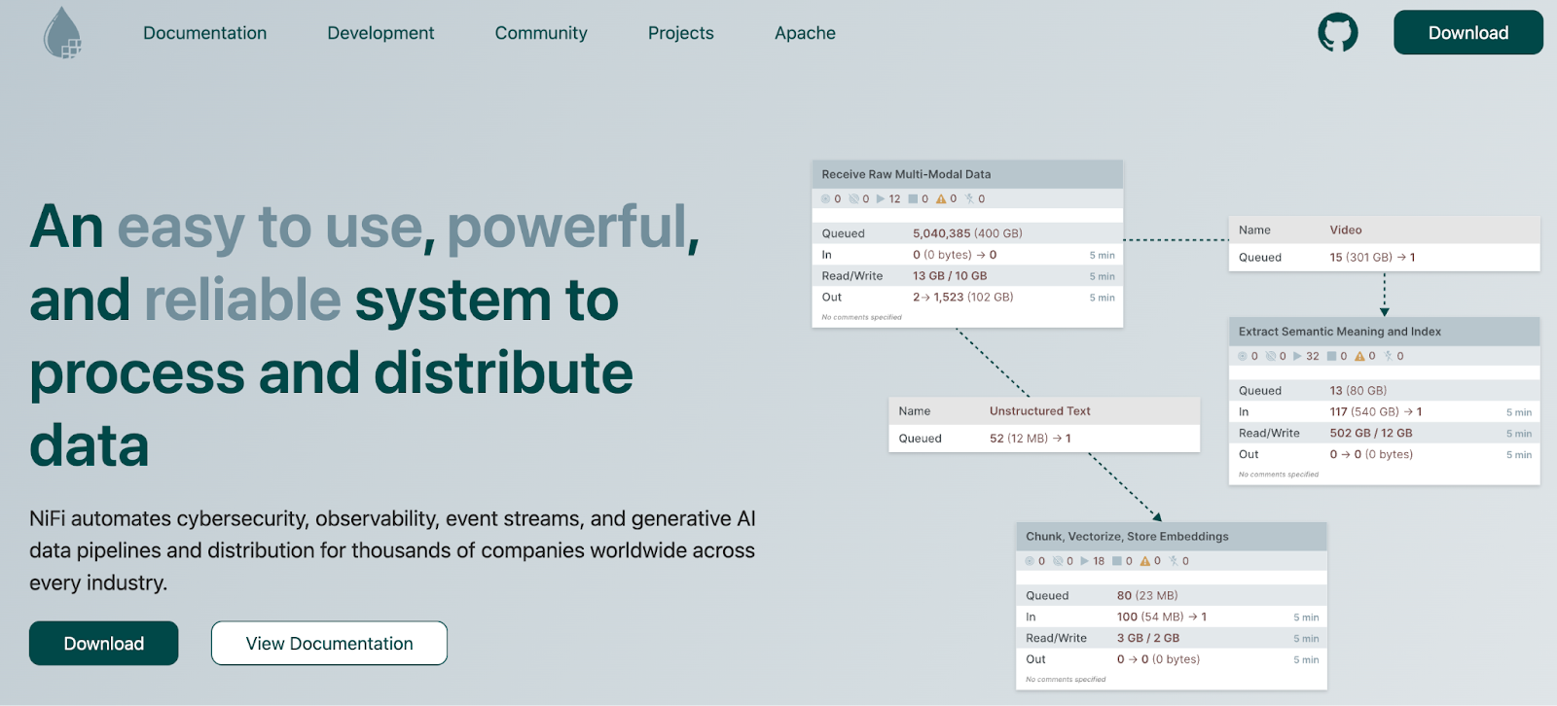1557x706 pixels.
Task: Click queued value 13 (80 GB)
Action: 1358,391
